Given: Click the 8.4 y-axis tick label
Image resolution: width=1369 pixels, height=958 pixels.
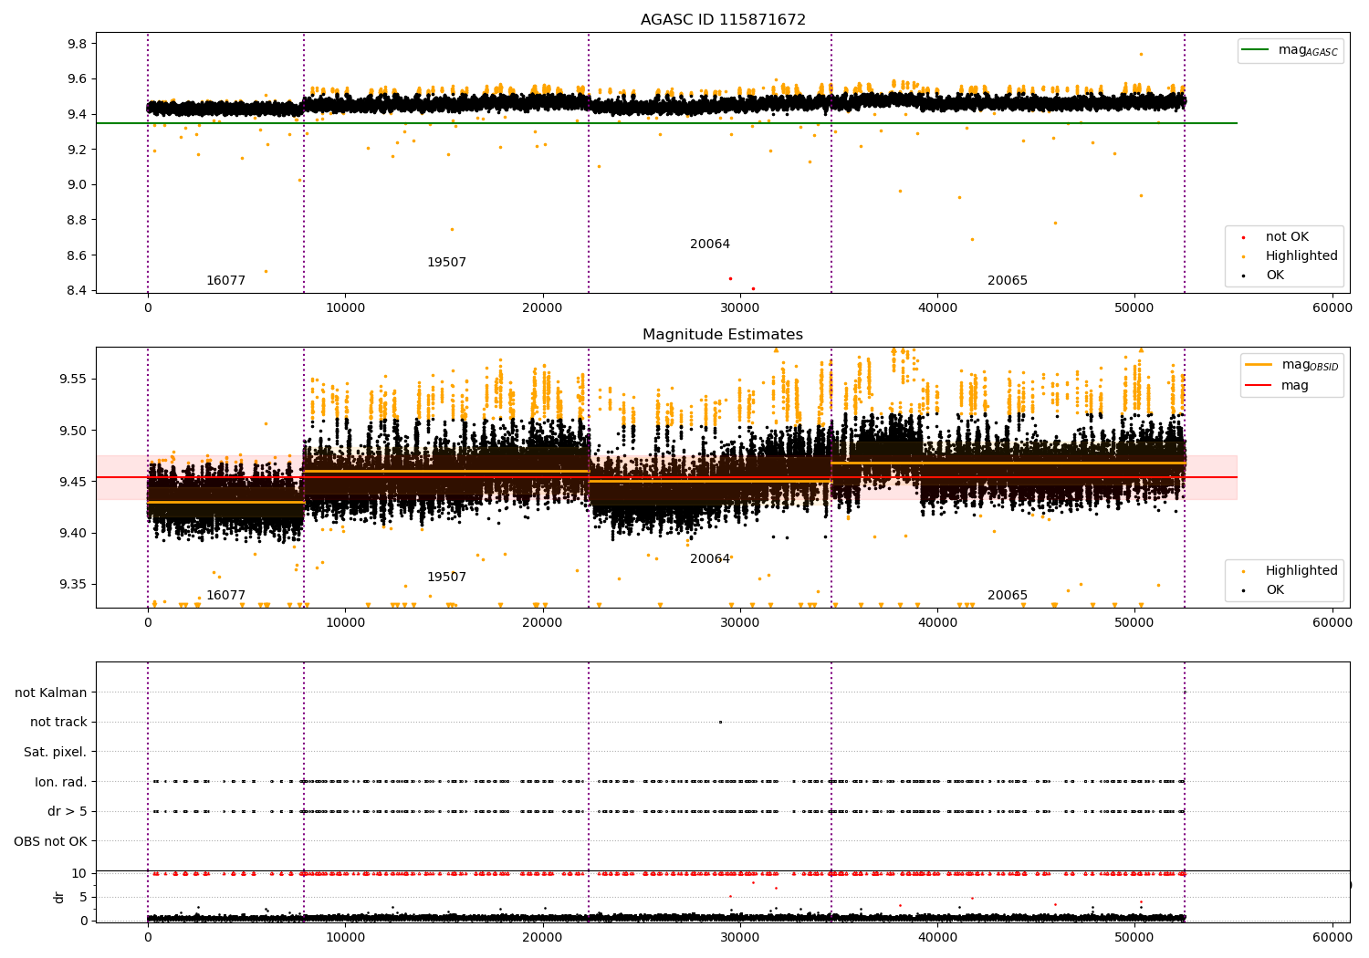Looking at the screenshot, I should point(77,290).
